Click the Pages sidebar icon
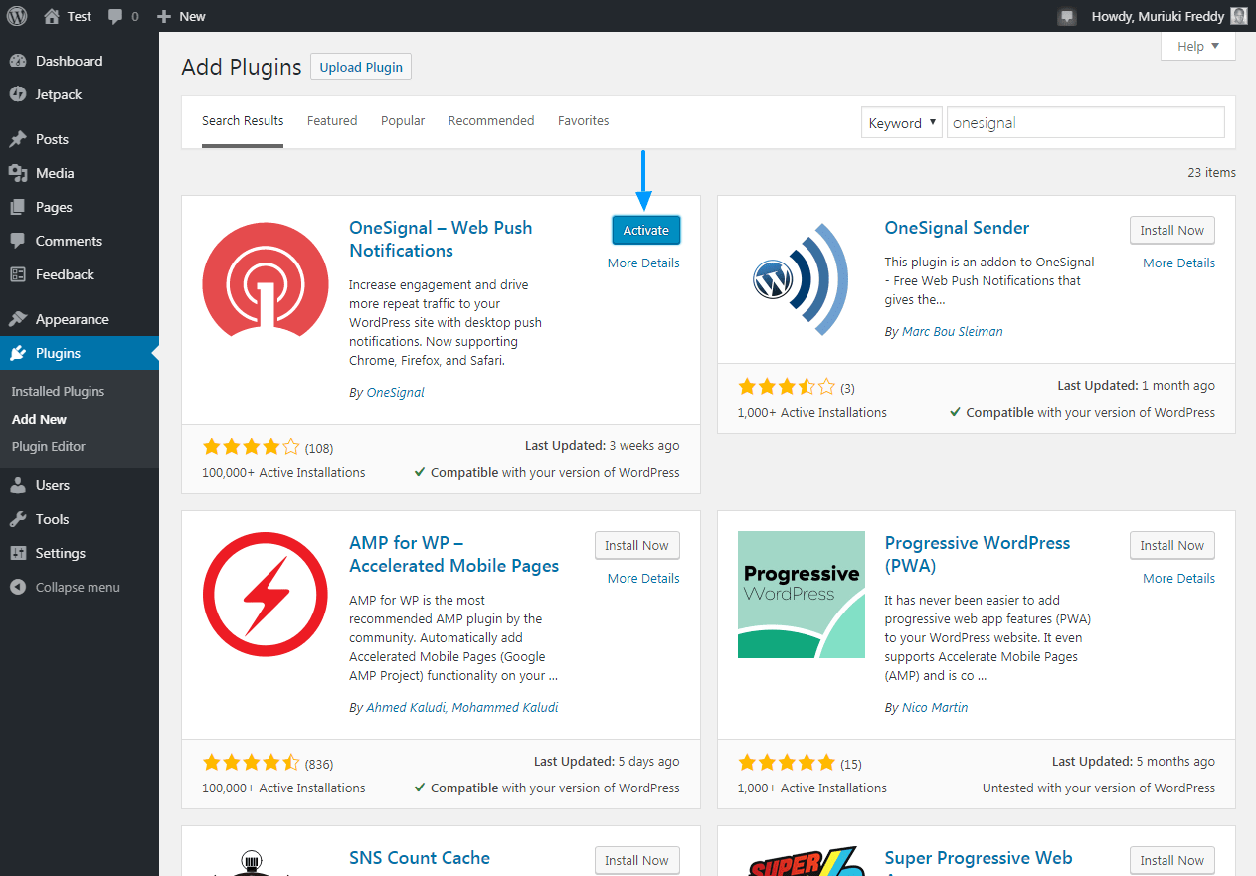 coord(18,207)
